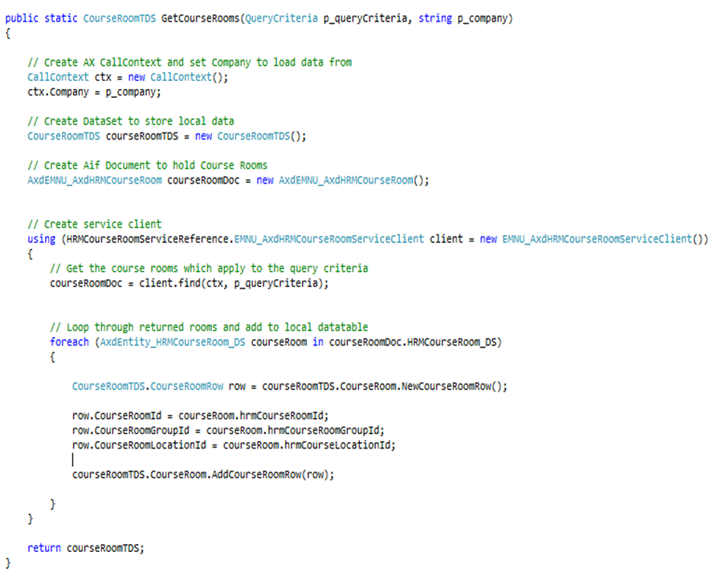Click the comment 'Loop through returned rooms'
Viewport: 714px width, 572px height.
209,327
